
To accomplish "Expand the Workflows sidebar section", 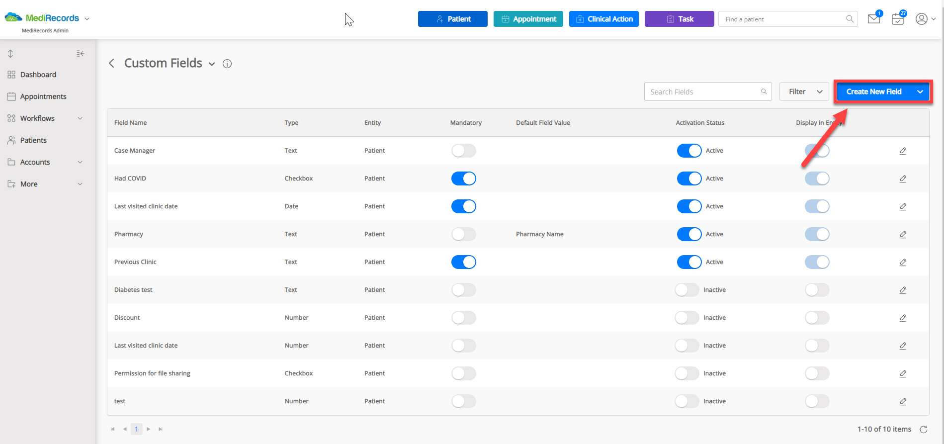I will click(80, 118).
